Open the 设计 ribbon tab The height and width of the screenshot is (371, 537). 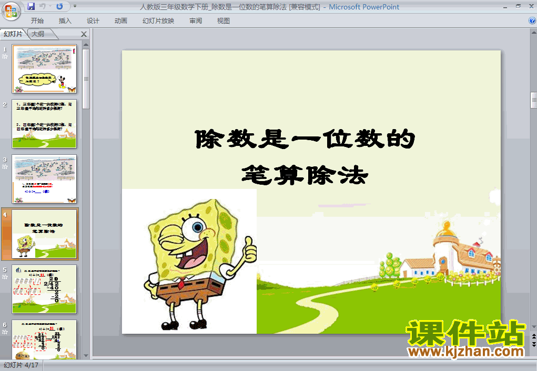click(x=93, y=21)
